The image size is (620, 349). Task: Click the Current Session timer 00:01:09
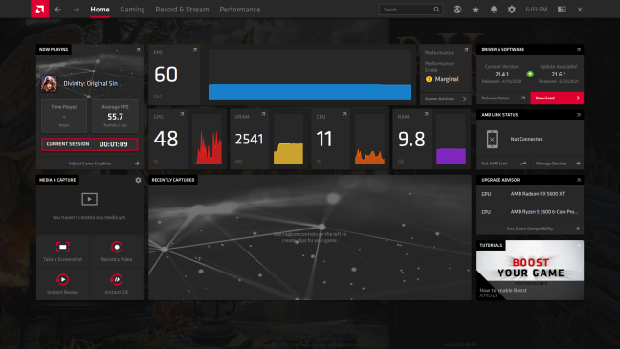pos(114,144)
